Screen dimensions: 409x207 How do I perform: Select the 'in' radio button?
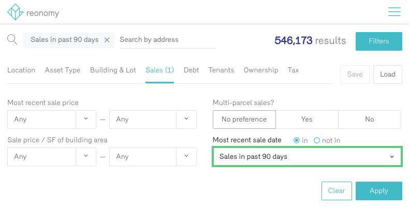297,140
